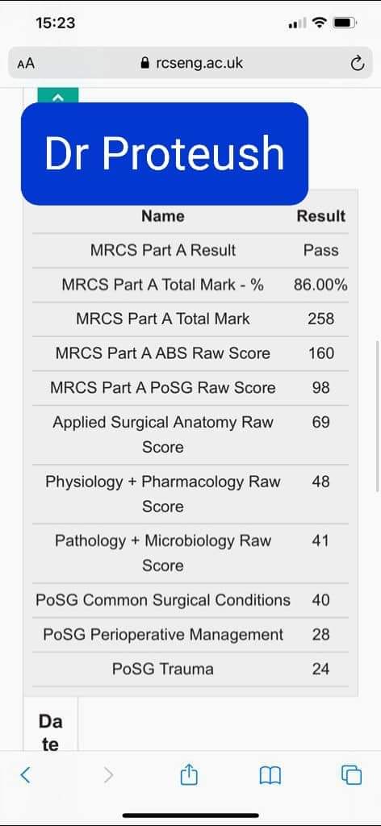Open the AA reader text options
Screen dimensions: 381x826
coord(26,64)
